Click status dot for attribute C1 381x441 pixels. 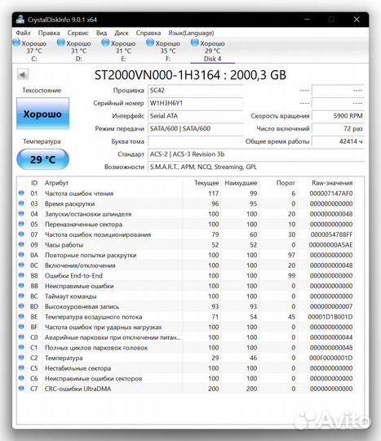pos(21,347)
